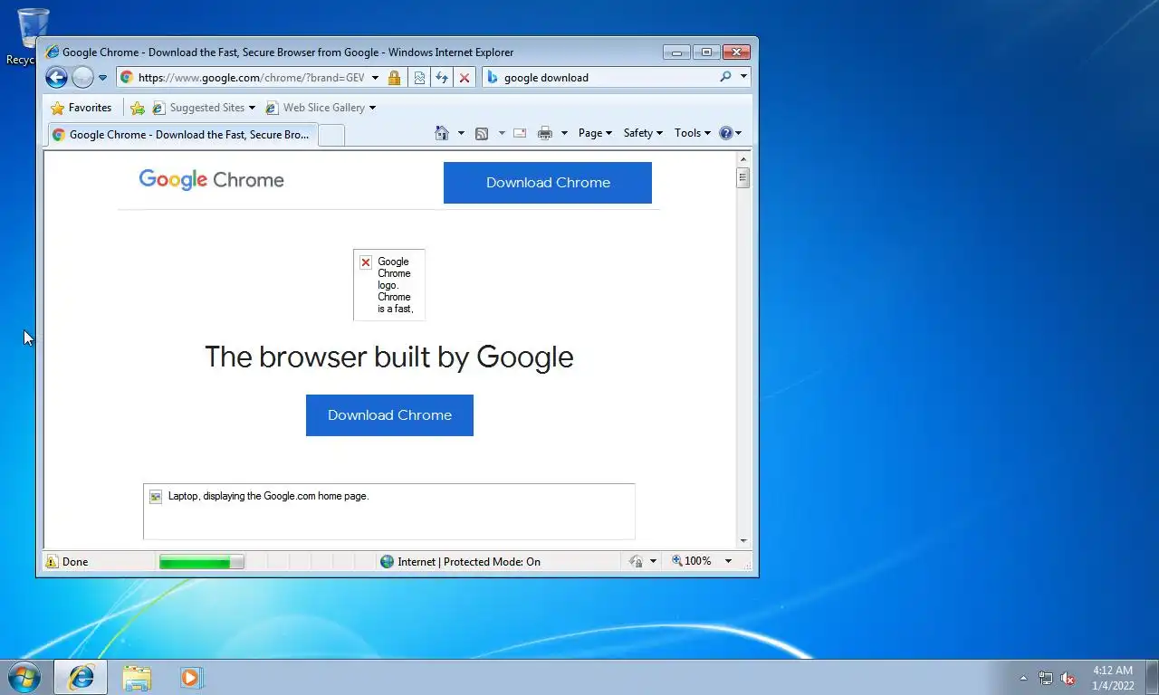The height and width of the screenshot is (695, 1159).
Task: Click the broken Chrome logo image placeholder
Action: pyautogui.click(x=389, y=285)
